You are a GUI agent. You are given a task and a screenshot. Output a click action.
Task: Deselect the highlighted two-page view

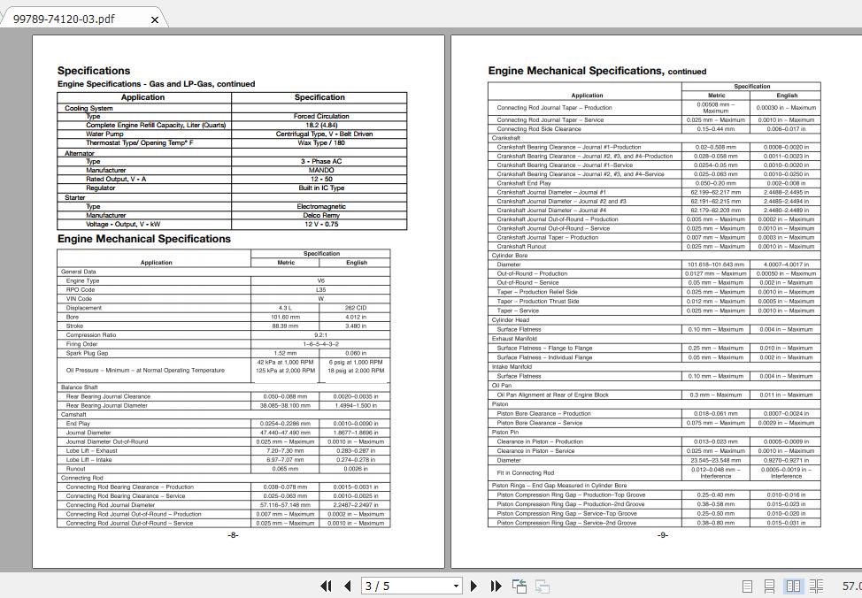point(794,586)
